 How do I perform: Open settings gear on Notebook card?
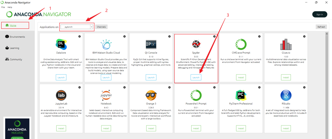(124, 87)
